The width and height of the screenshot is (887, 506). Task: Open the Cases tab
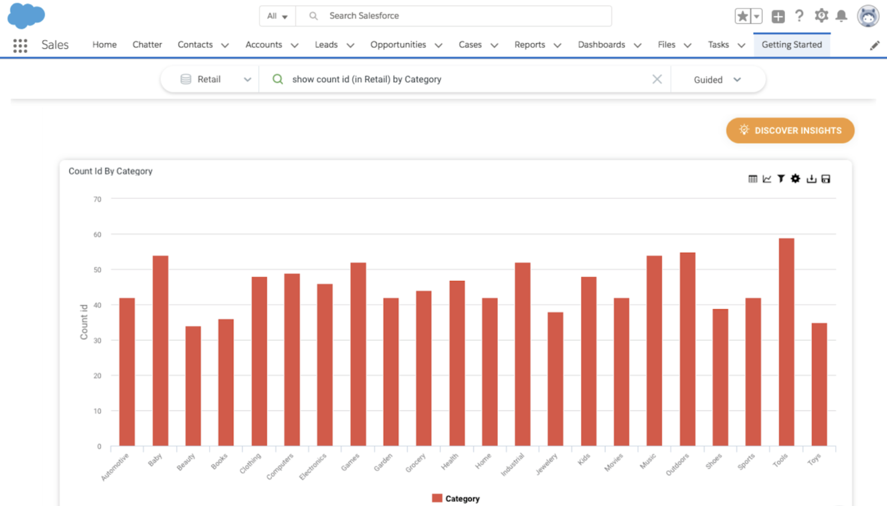click(x=470, y=45)
